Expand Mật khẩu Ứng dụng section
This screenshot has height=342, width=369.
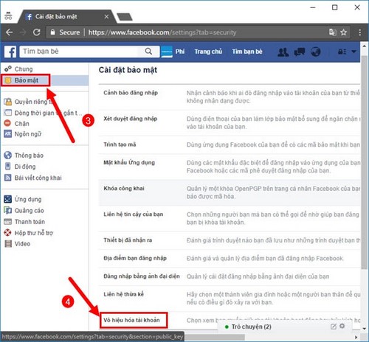click(x=230, y=167)
